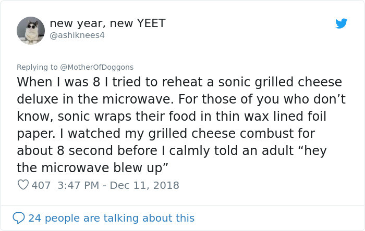
Task: Click the number "24" in the conversation link
Action: point(34,217)
